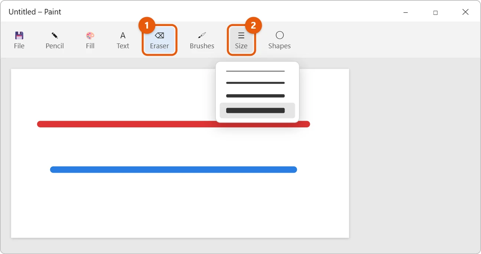Choose the Fill paint palette tool
This screenshot has width=481, height=254.
pos(90,40)
